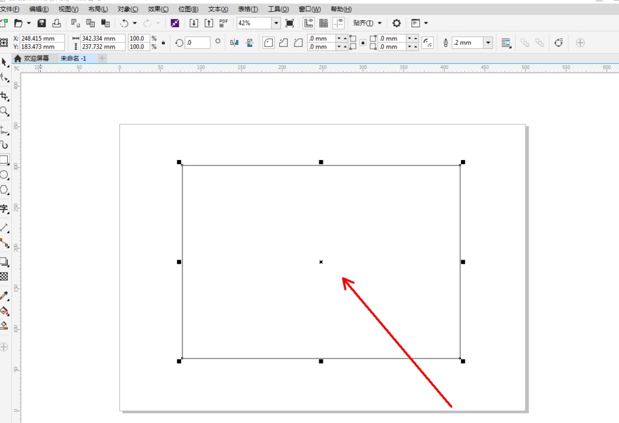This screenshot has width=619, height=423.
Task: Toggle the corner radius lock padlock
Action: coord(362,43)
